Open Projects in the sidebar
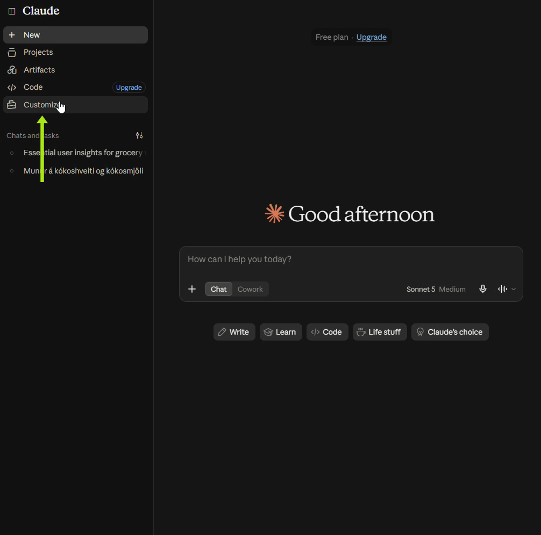This screenshot has width=541, height=535. pyautogui.click(x=76, y=53)
